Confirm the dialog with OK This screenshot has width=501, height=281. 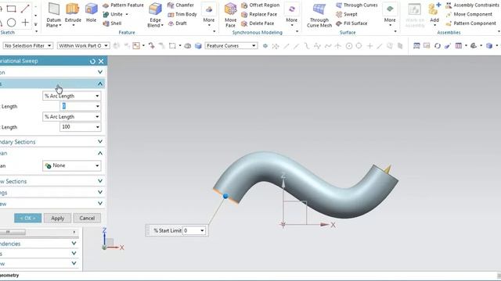click(x=28, y=219)
